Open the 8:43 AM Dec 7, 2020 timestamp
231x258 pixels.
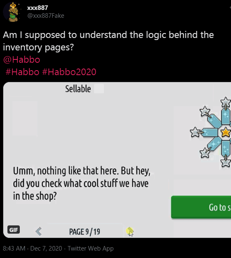point(33,248)
